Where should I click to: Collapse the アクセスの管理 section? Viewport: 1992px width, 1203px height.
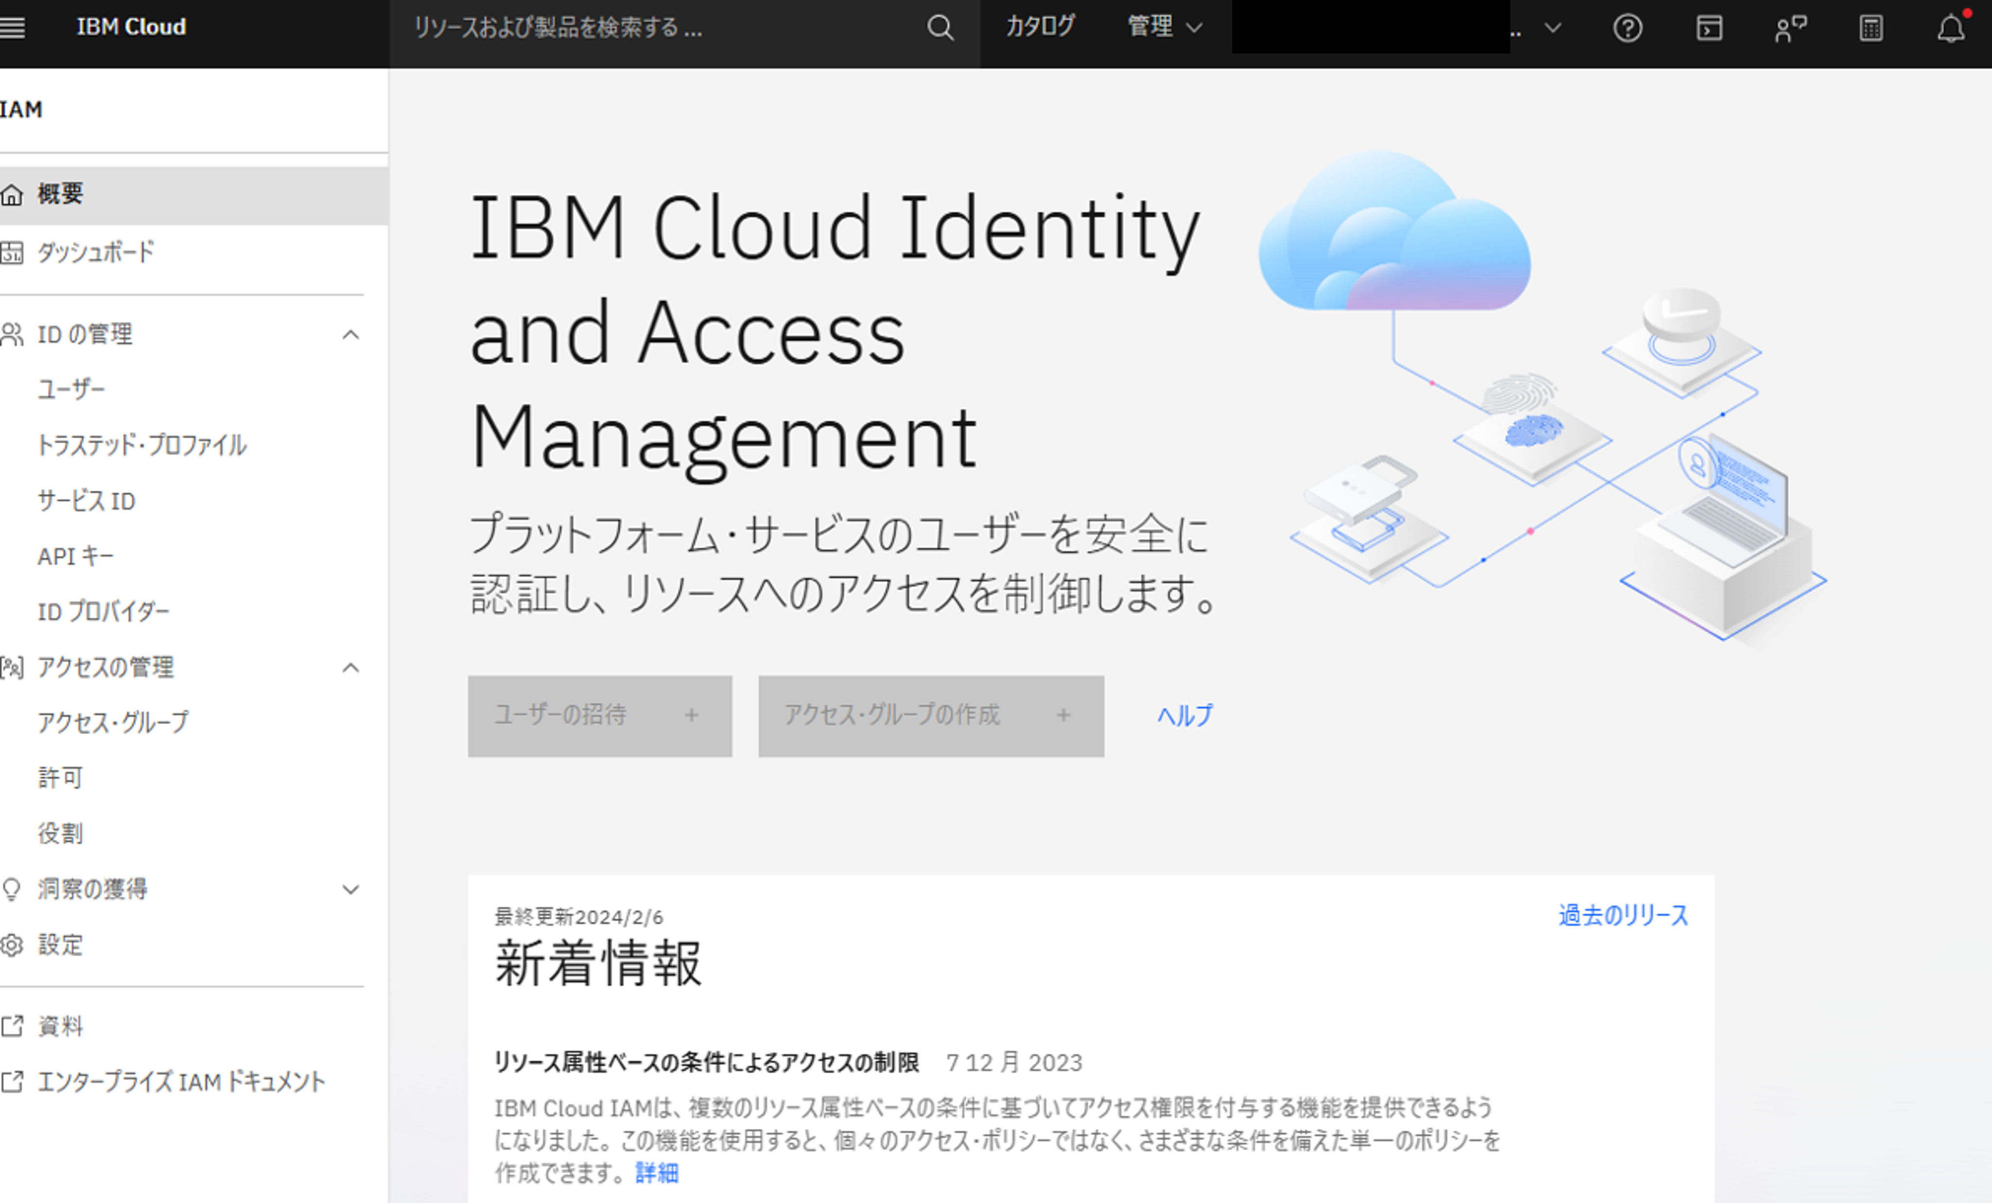[350, 668]
